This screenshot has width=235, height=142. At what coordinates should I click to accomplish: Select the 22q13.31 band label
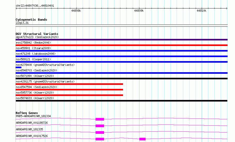click(22, 23)
